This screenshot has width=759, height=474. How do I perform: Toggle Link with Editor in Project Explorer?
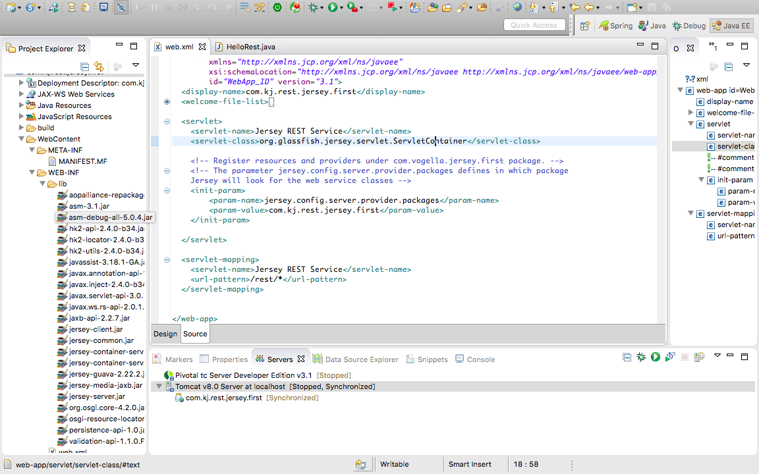99,66
